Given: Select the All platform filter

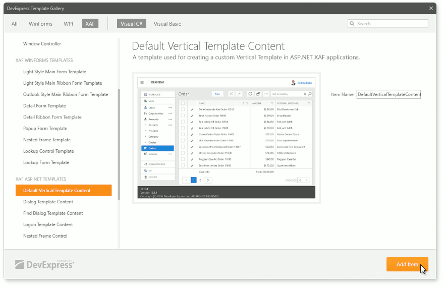Looking at the screenshot, I should [x=15, y=24].
